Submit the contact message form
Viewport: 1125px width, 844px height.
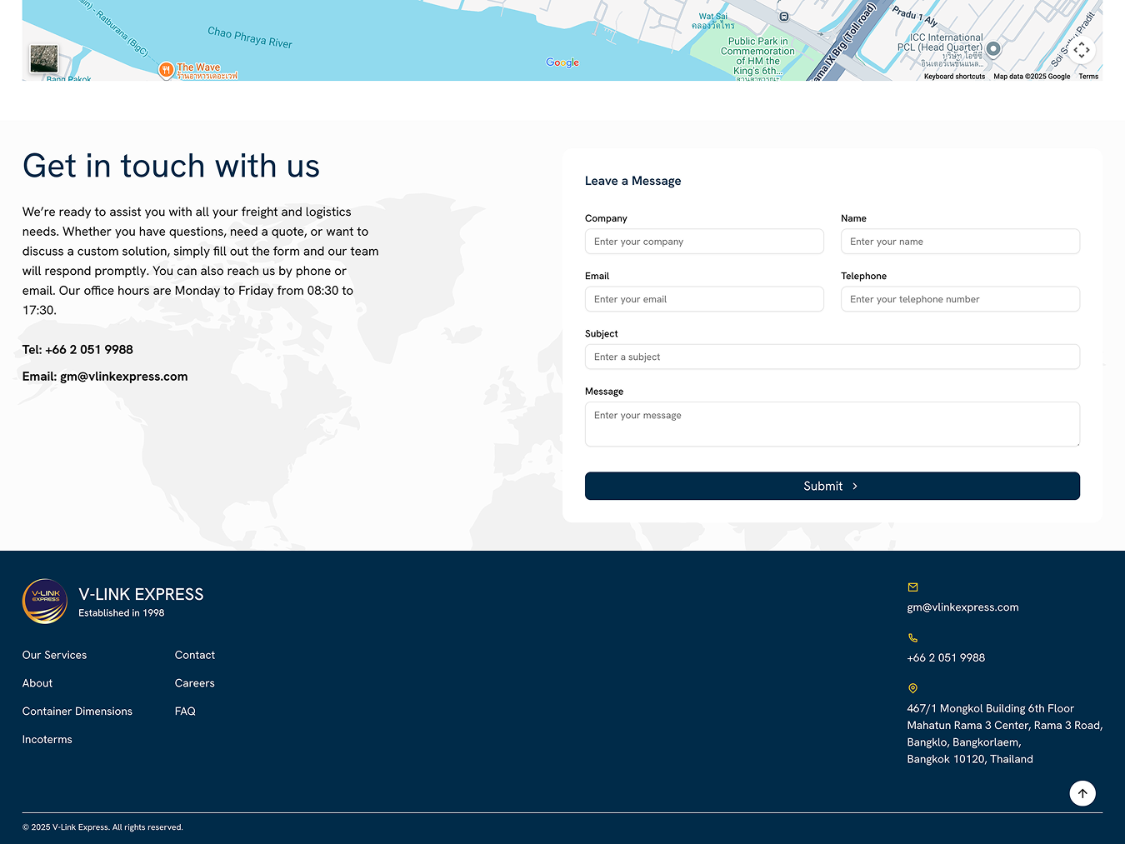832,486
